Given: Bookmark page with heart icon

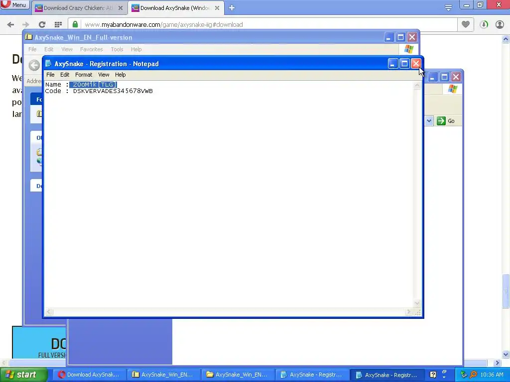Looking at the screenshot, I should [x=466, y=24].
